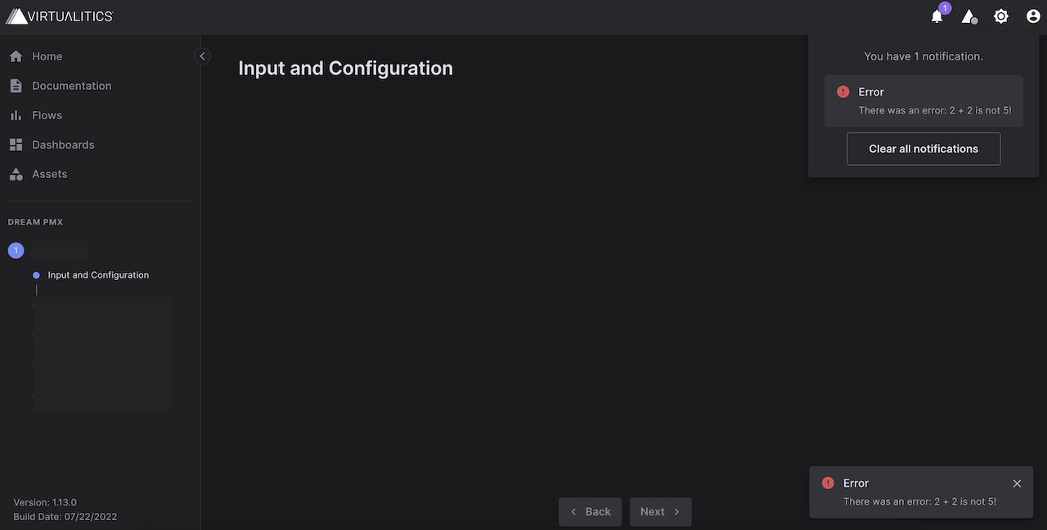Click Clear all notifications button
Viewport: 1047px width, 530px height.
coord(923,149)
